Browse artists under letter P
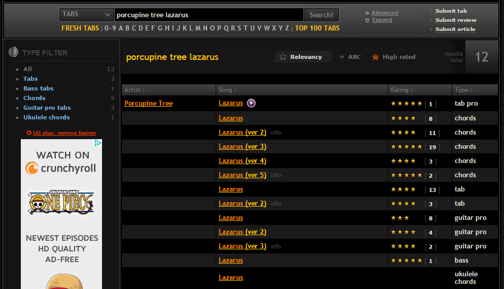This screenshot has height=289, width=504. tap(219, 28)
